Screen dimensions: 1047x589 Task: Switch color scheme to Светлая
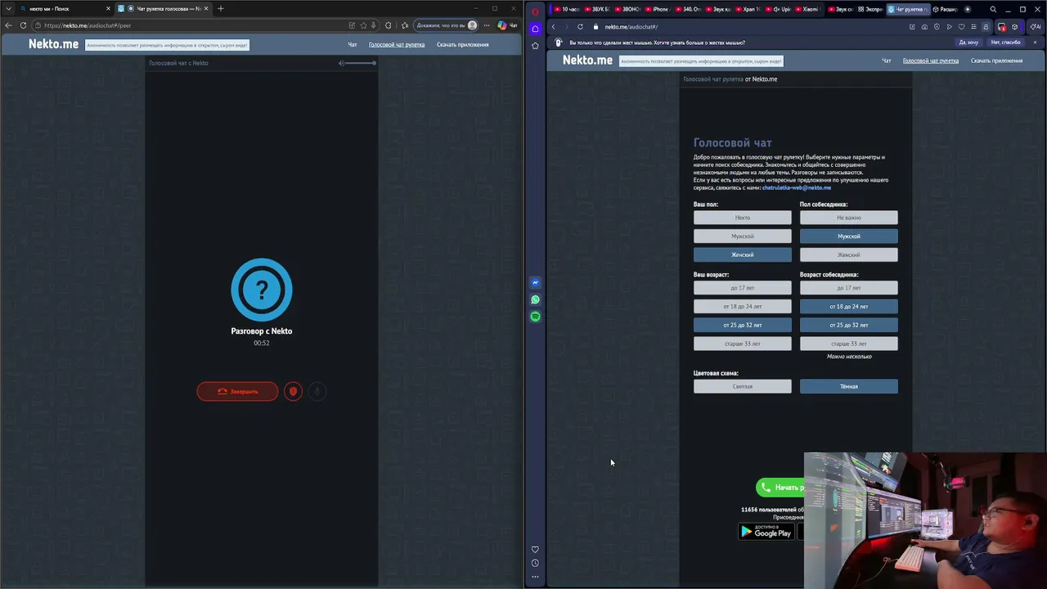click(742, 386)
